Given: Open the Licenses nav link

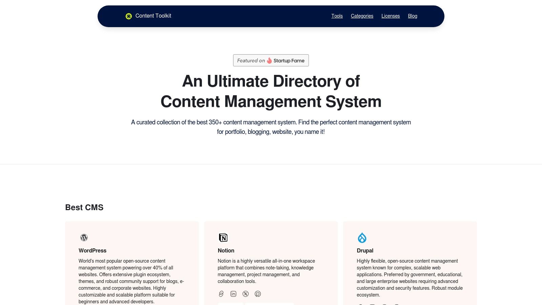Looking at the screenshot, I should 391,16.
